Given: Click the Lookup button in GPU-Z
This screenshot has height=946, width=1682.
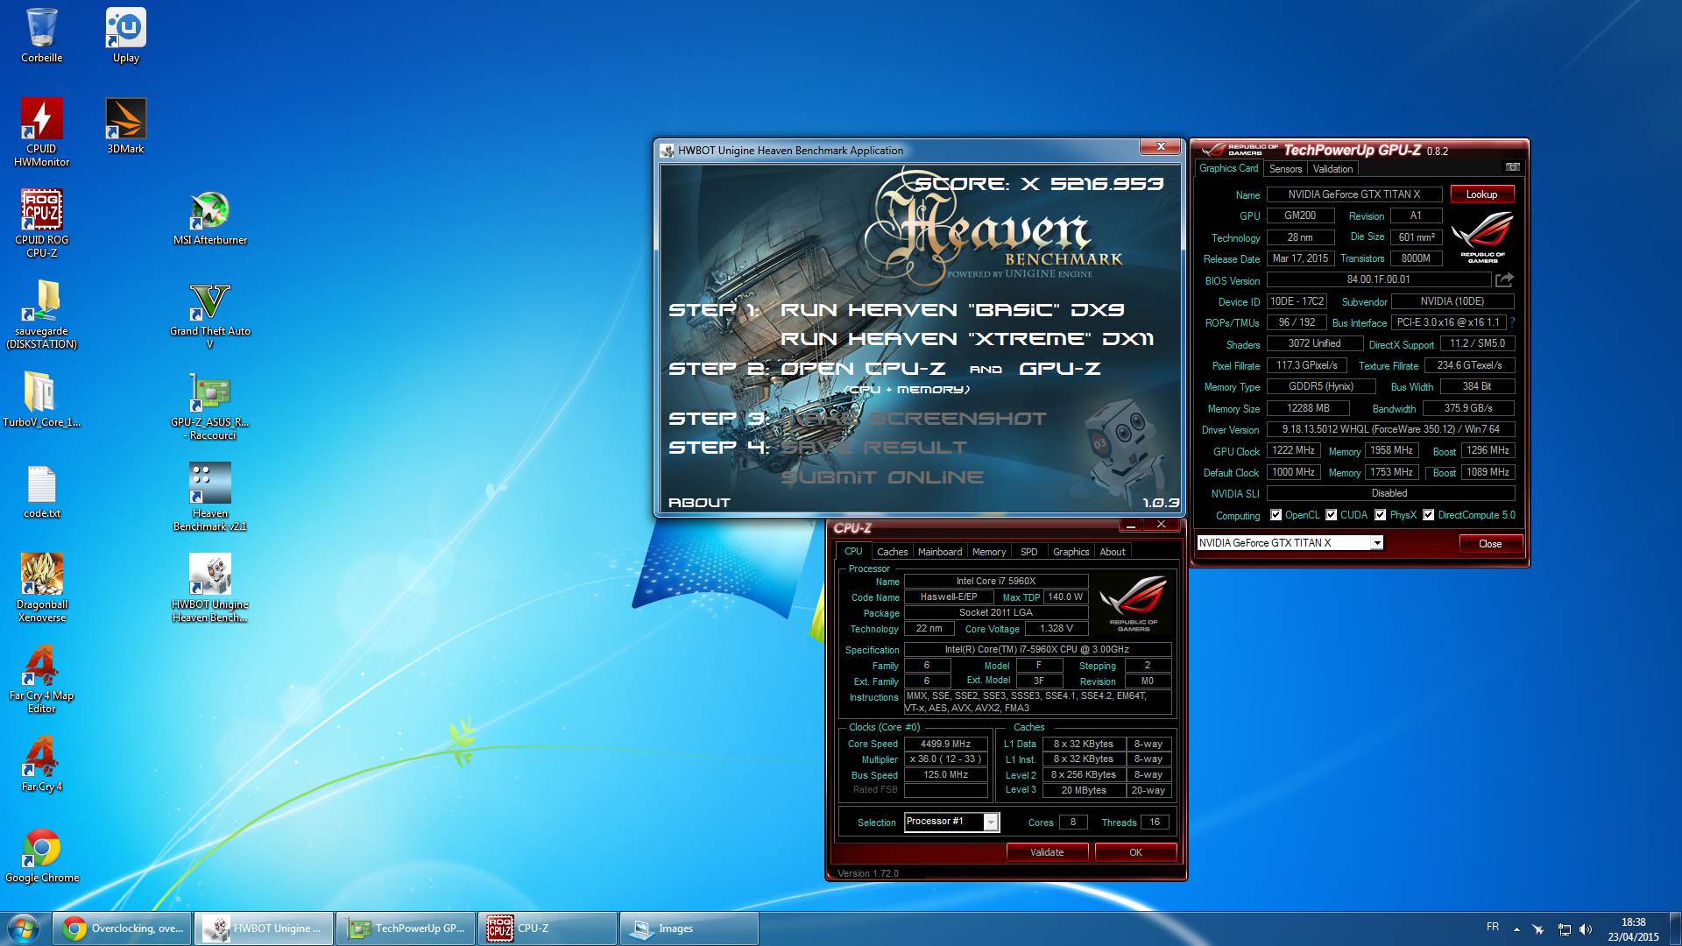Looking at the screenshot, I should (x=1481, y=194).
